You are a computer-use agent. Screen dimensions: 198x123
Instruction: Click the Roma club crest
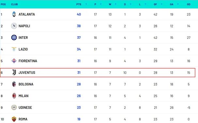tap(14, 119)
